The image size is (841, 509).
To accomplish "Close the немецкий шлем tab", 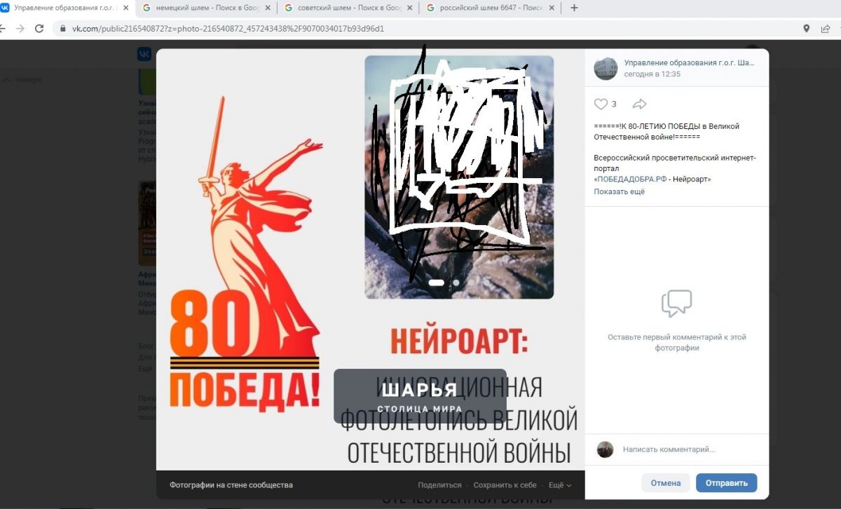I will [267, 8].
